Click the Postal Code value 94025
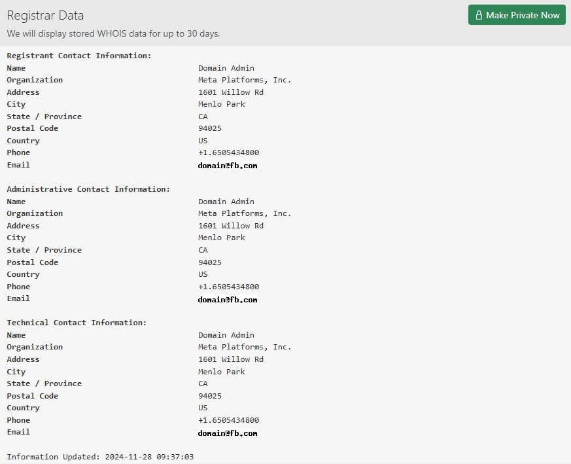Image resolution: width=571 pixels, height=464 pixels. (x=210, y=128)
